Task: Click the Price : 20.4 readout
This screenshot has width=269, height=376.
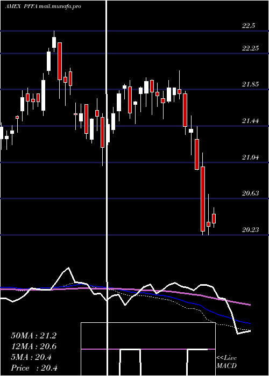Action: click(x=34, y=368)
